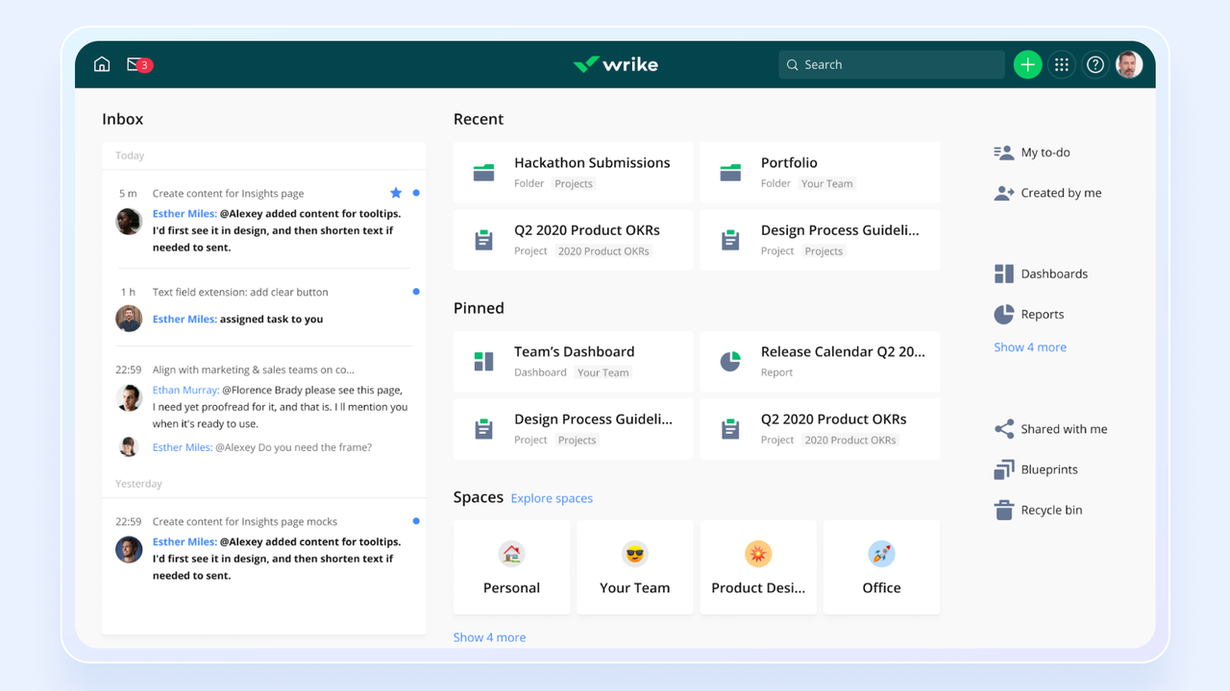Open Team's Dashboard pinned icon
1230x691 pixels.
(483, 362)
